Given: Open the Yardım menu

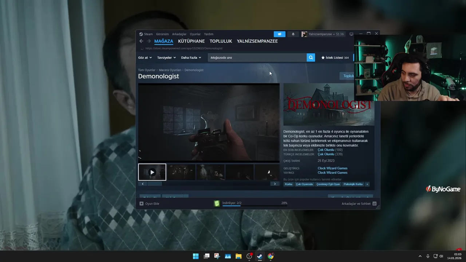Looking at the screenshot, I should [x=209, y=34].
